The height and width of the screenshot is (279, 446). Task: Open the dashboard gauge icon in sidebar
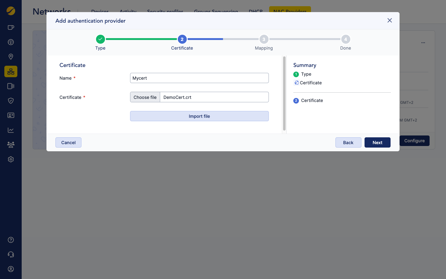point(11,42)
